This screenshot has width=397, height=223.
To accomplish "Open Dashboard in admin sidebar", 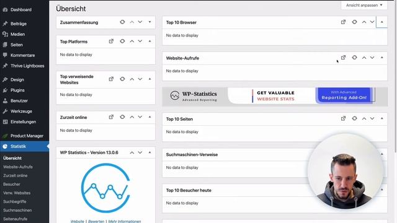I will [25, 10].
